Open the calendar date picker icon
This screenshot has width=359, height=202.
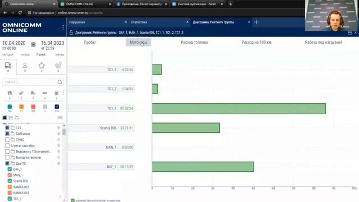coord(33,44)
